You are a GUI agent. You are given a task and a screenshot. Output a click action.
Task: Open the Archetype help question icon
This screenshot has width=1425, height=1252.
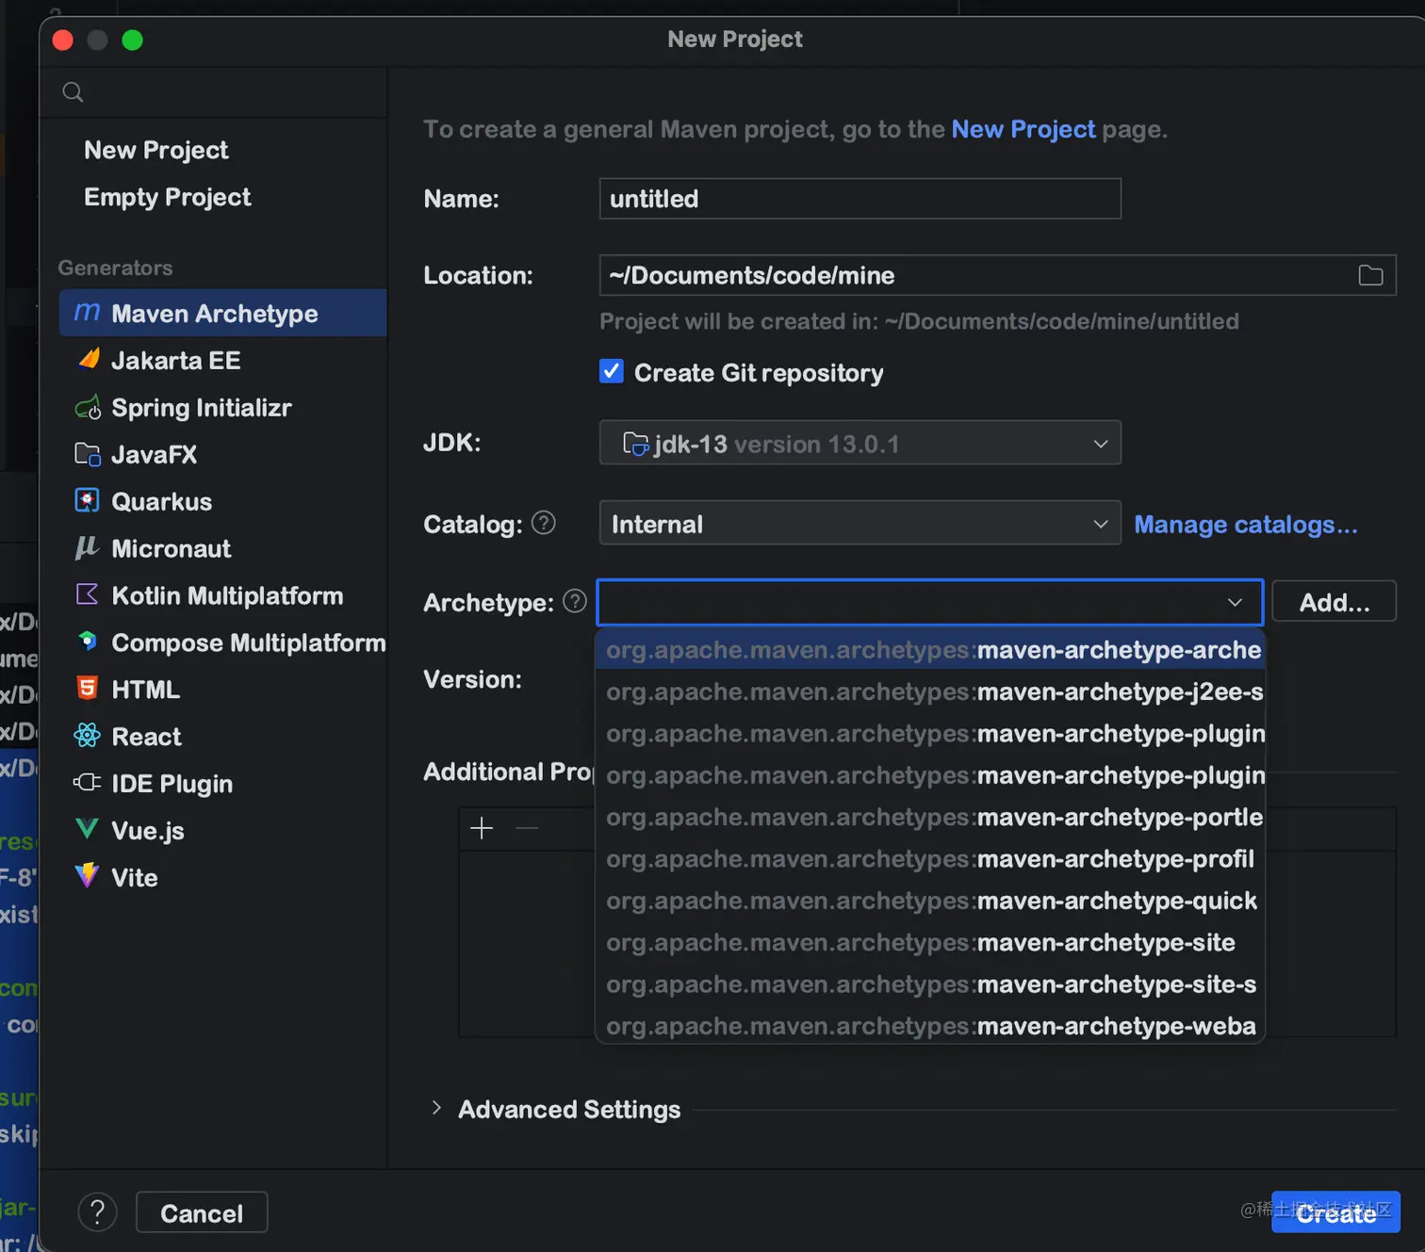(575, 601)
